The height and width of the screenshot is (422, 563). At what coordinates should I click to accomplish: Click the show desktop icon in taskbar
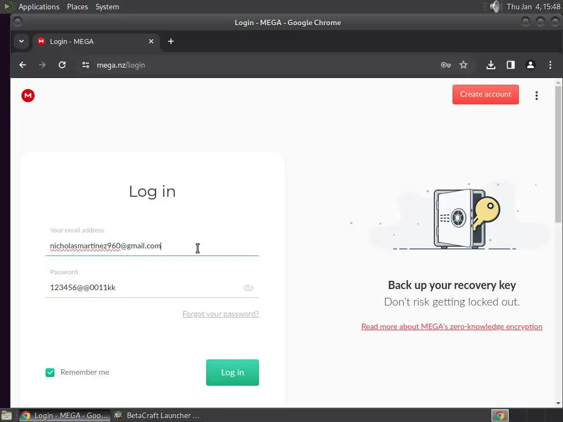tap(7, 415)
